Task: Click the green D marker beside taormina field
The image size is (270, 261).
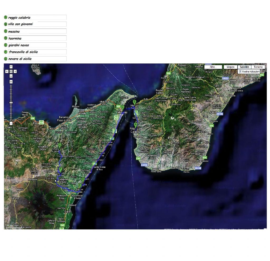Action: 6,38
